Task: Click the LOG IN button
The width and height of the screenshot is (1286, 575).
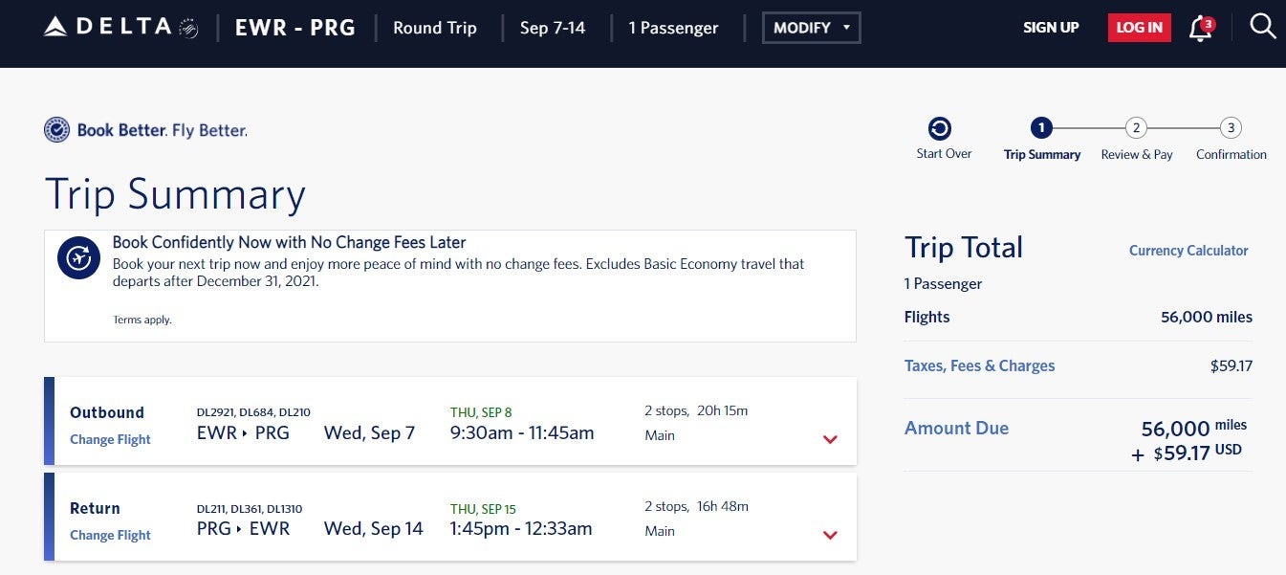Action: pos(1139,28)
